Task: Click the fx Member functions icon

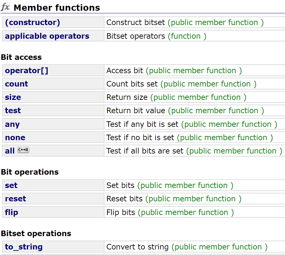Action: pos(6,7)
